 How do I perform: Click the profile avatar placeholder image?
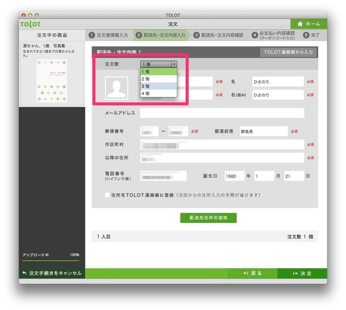click(x=116, y=88)
